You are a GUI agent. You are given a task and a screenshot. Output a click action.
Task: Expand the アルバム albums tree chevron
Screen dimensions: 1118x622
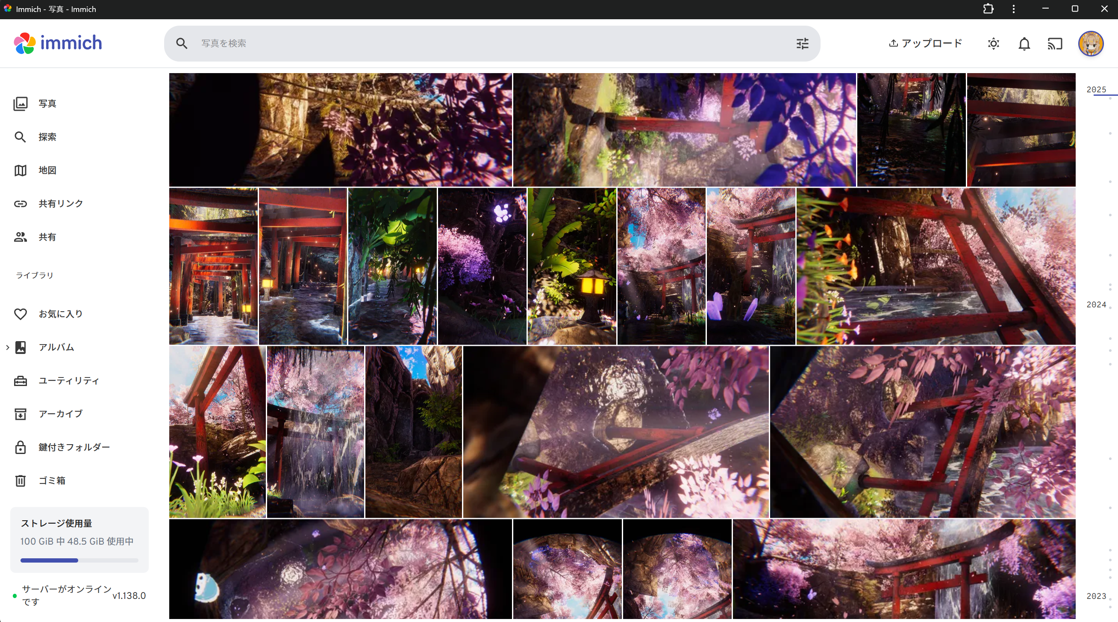click(7, 347)
